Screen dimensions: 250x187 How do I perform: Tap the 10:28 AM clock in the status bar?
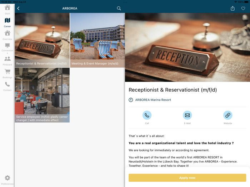[x=6, y=2]
